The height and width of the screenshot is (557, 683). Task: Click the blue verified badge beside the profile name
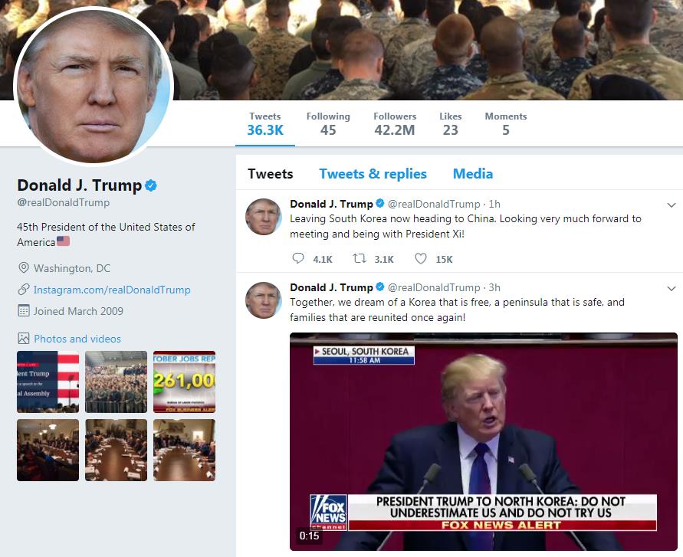click(151, 185)
